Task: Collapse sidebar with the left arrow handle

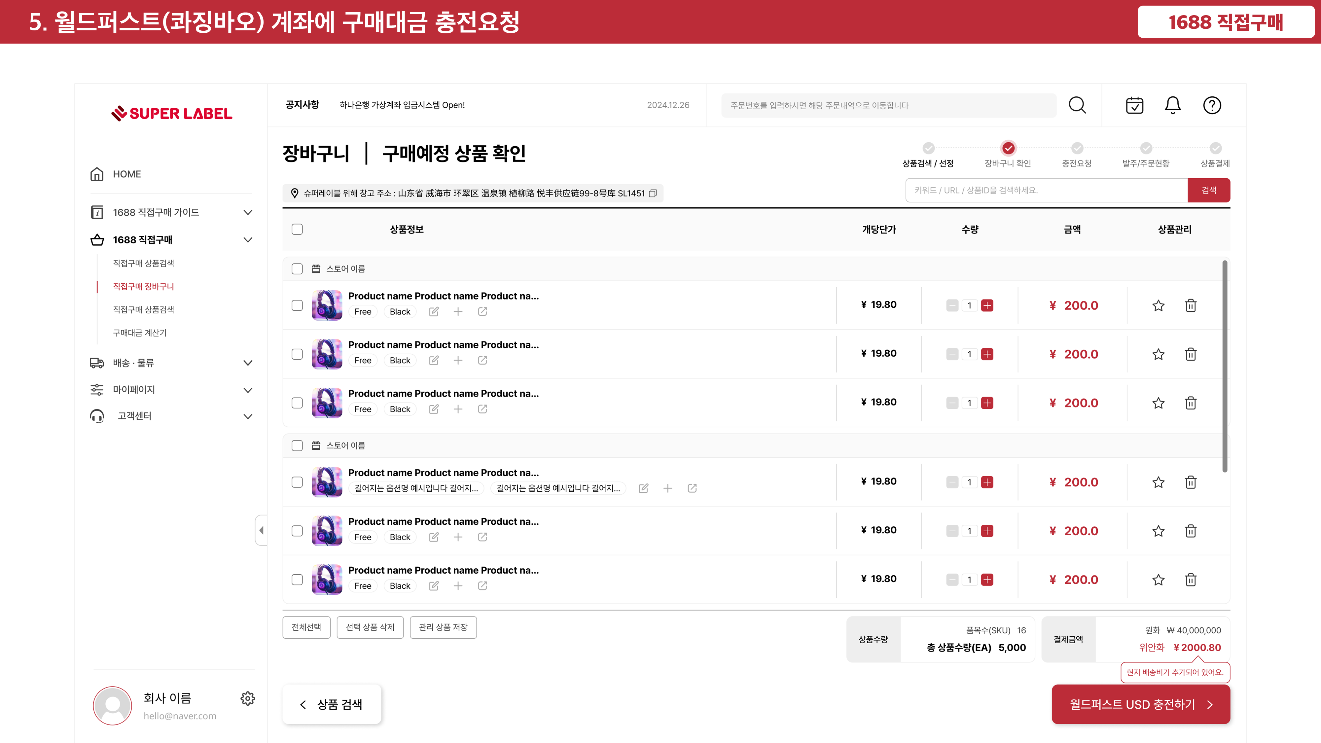Action: [261, 530]
